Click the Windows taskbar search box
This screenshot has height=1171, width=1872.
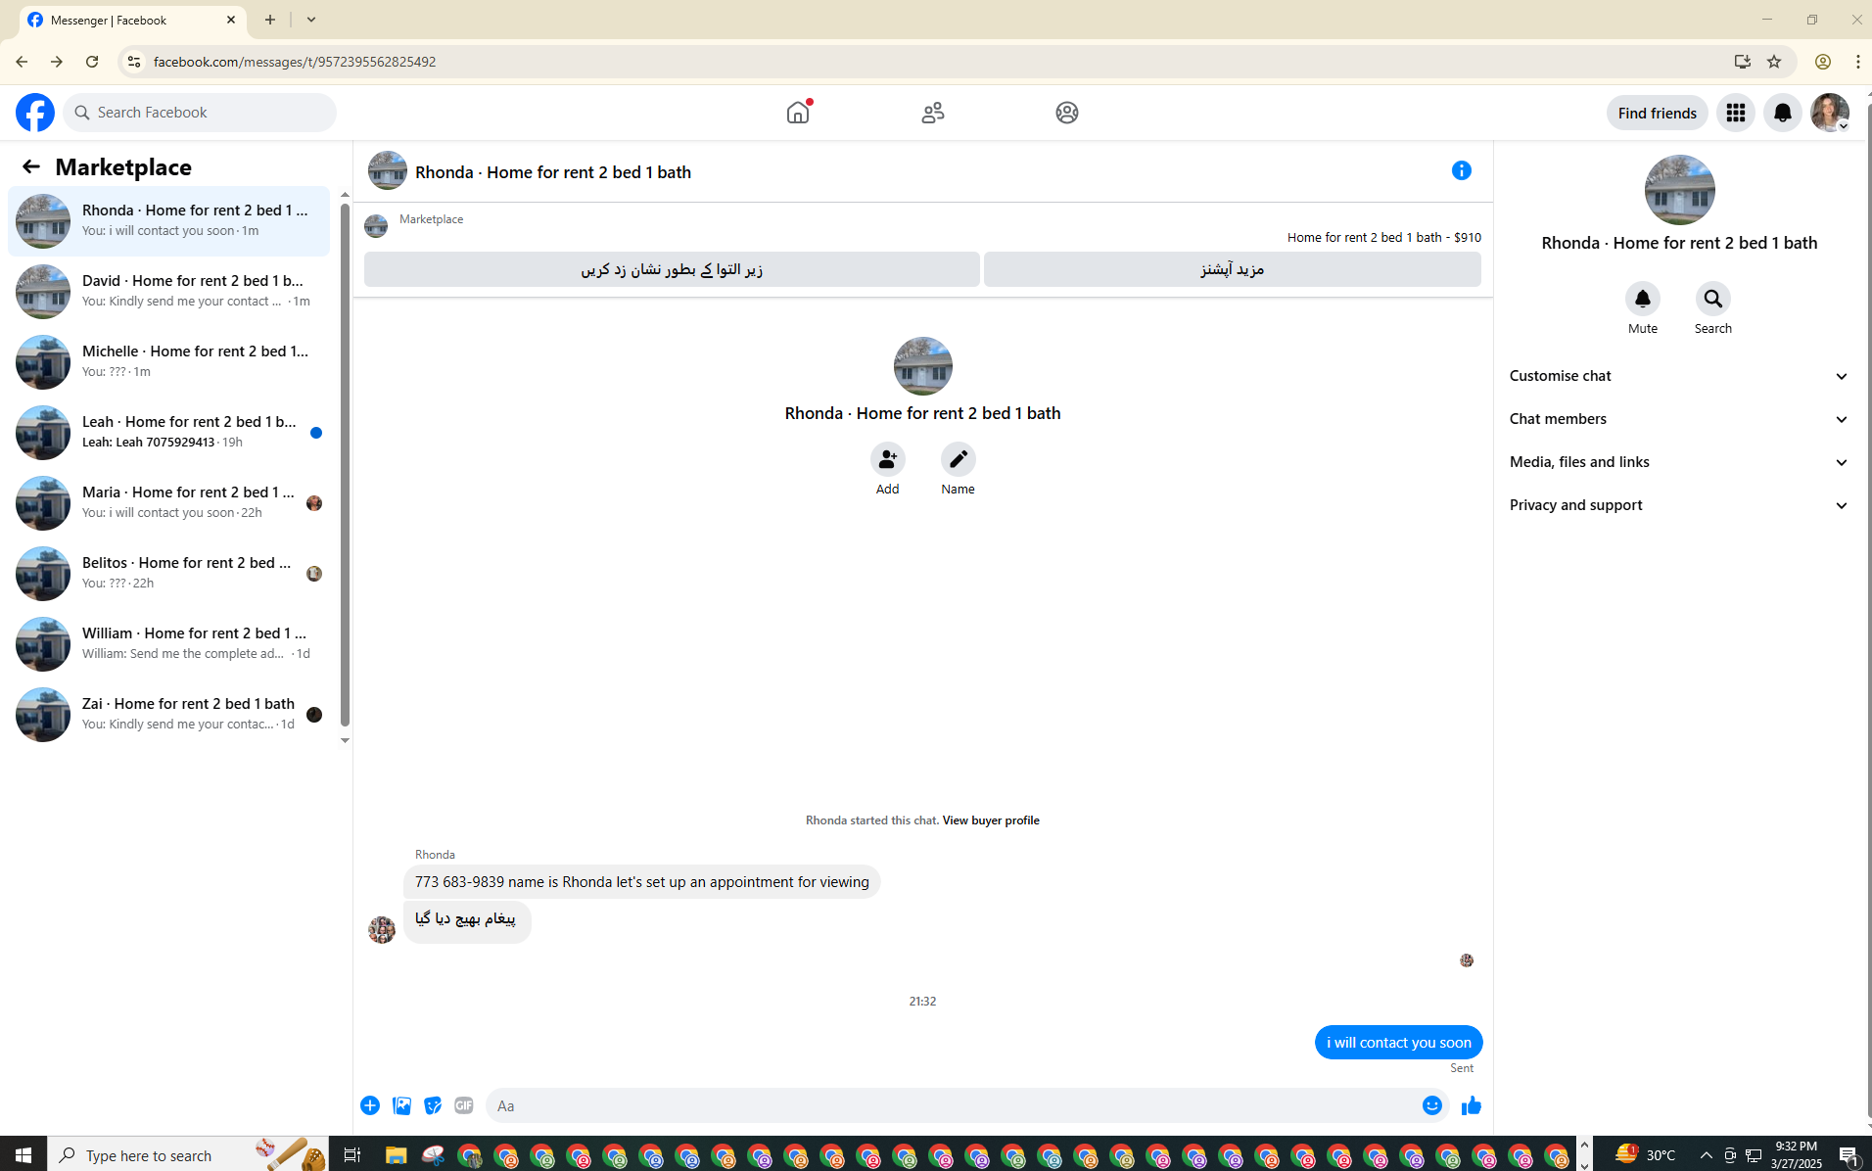coord(187,1155)
